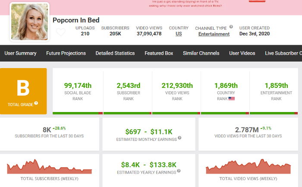Click the US country link
Viewport: 302px width, 187px height.
point(178,34)
